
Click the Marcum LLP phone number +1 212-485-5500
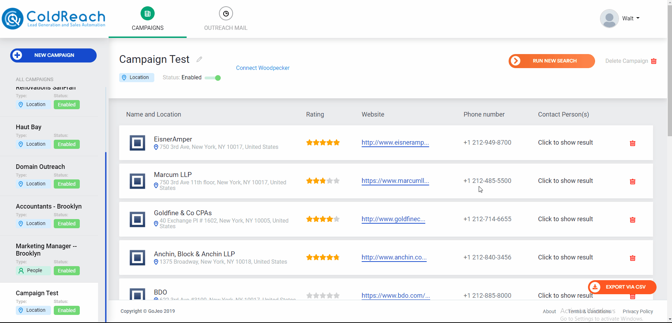(487, 181)
